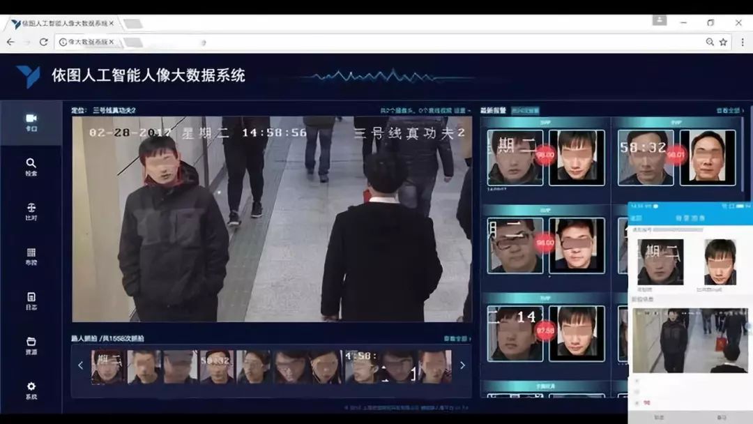Select capture strip face thumbnail overlaid 期二
Viewport: 753px width, 424px height.
coord(107,366)
